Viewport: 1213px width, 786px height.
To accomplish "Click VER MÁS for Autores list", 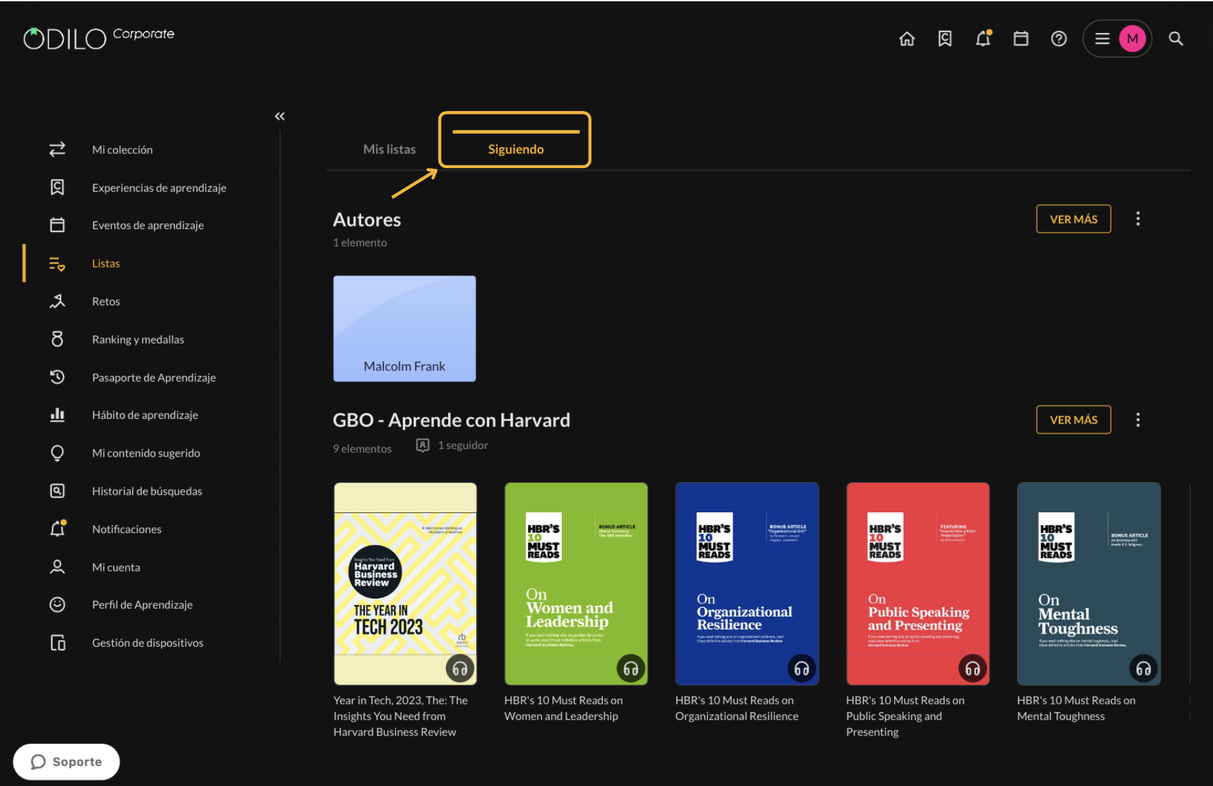I will point(1074,219).
